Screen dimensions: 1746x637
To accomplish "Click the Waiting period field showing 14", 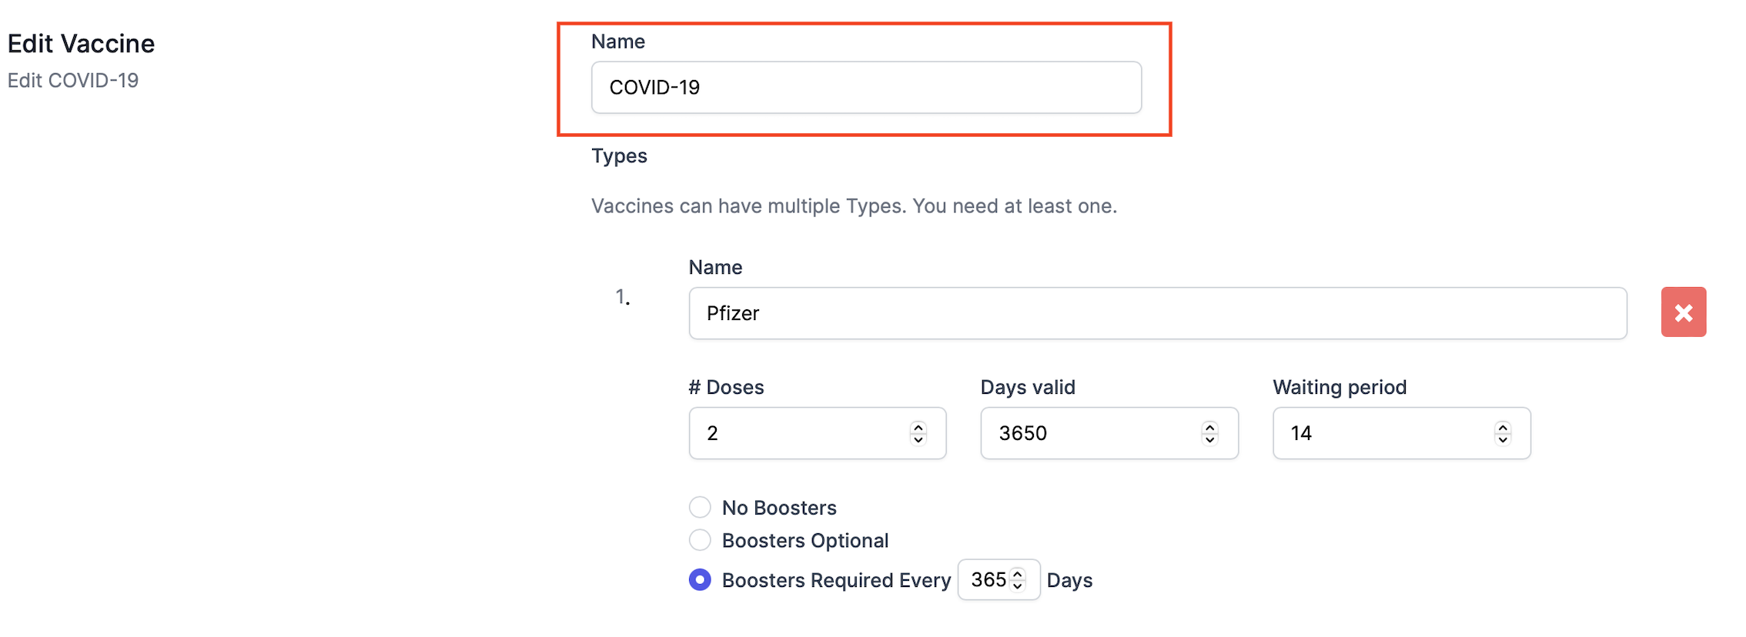I will coord(1401,433).
